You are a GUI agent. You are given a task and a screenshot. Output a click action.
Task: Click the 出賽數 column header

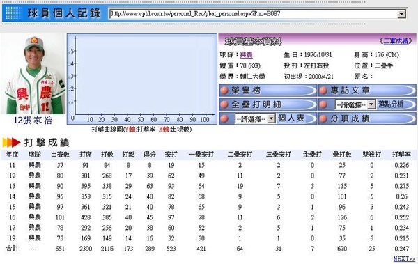(x=60, y=155)
